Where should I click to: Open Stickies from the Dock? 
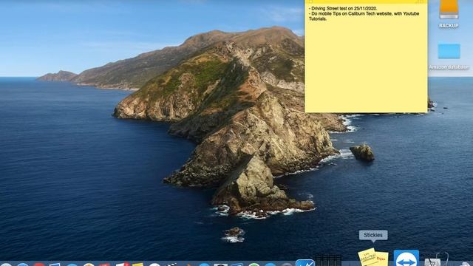click(373, 258)
